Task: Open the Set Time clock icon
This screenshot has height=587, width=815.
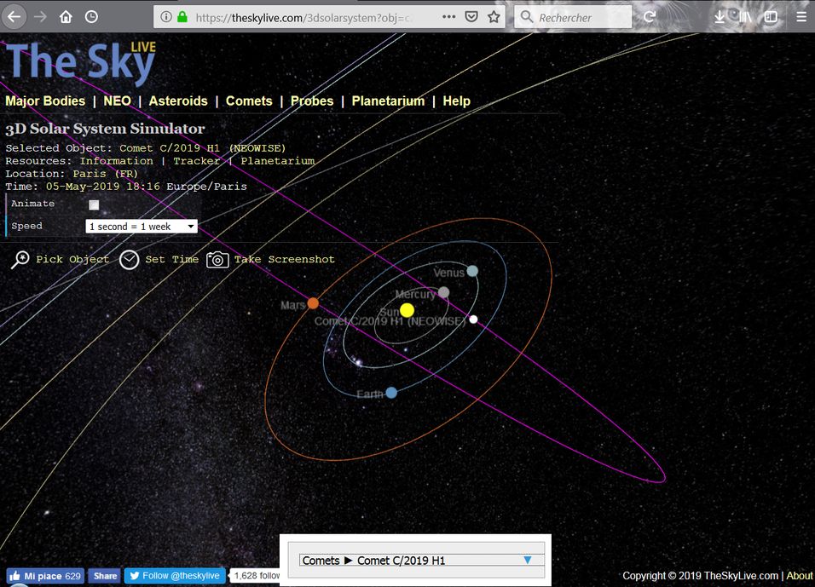Action: [129, 260]
